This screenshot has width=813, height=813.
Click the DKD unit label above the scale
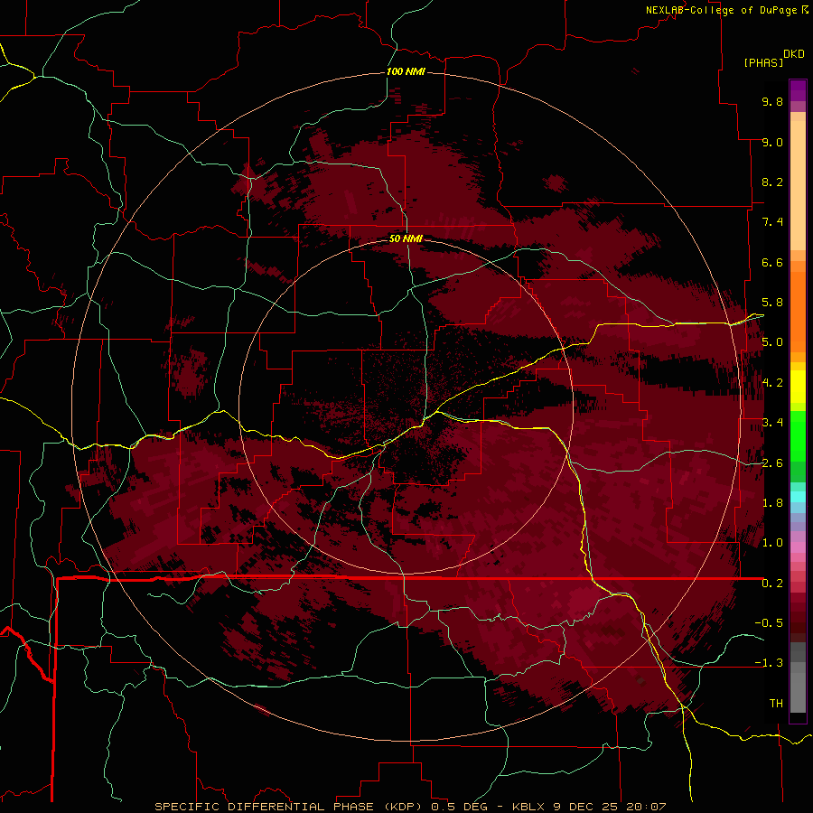[x=794, y=54]
